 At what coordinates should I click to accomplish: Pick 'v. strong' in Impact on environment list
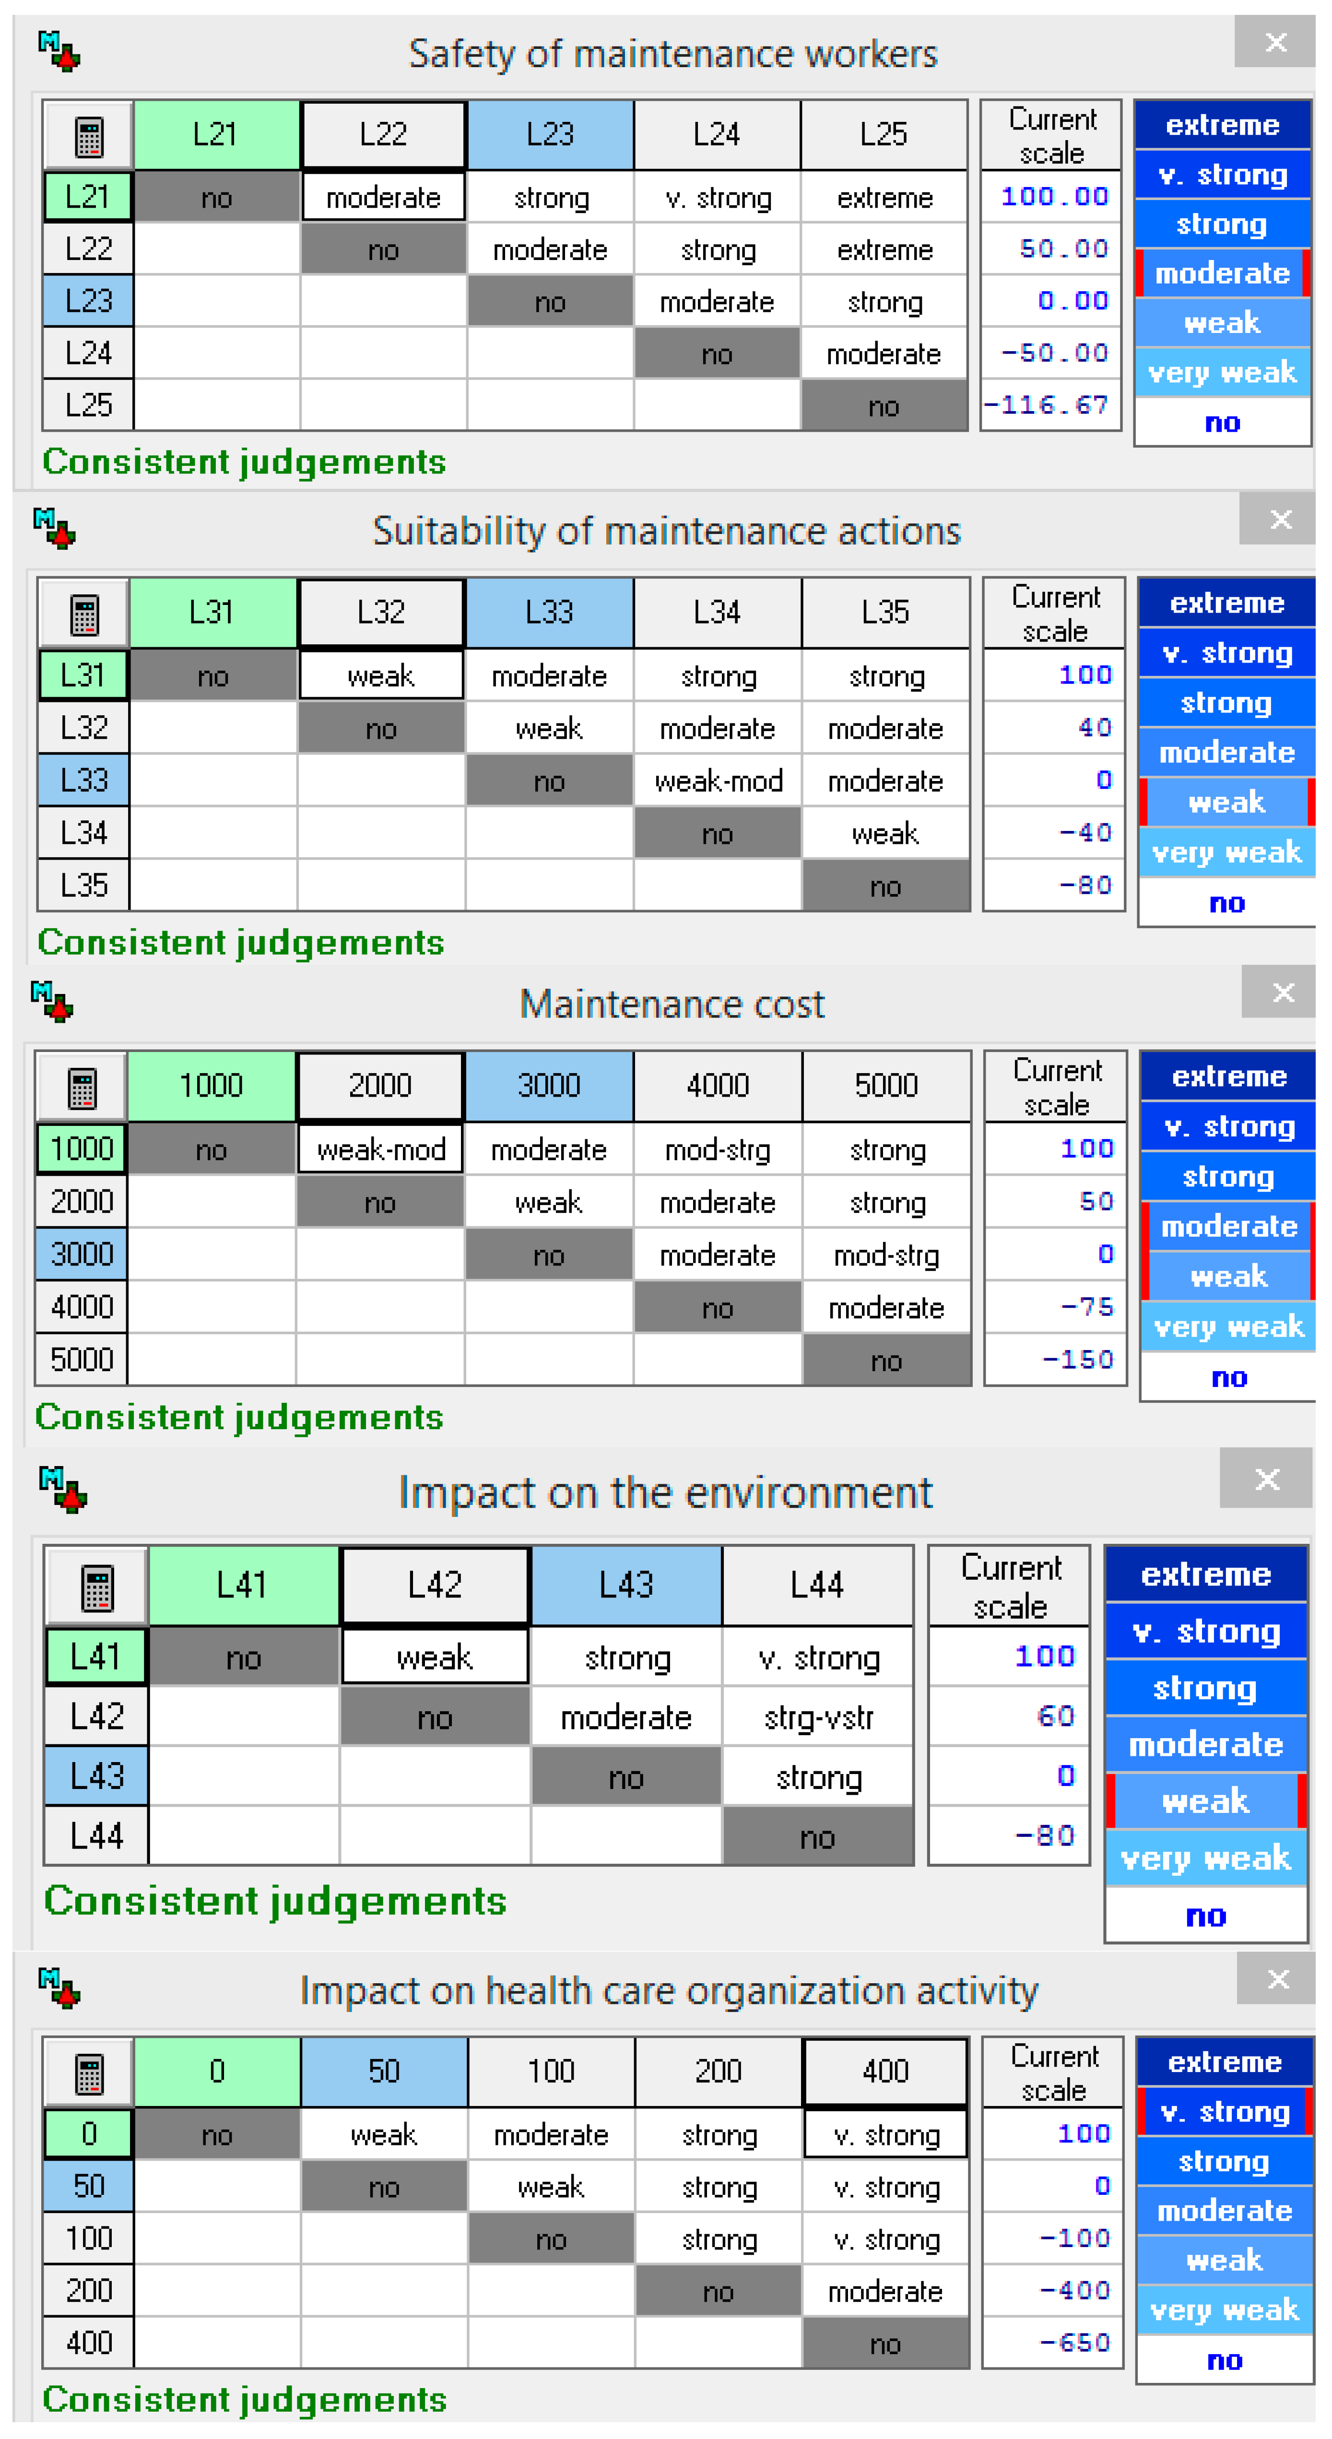point(1205,1632)
